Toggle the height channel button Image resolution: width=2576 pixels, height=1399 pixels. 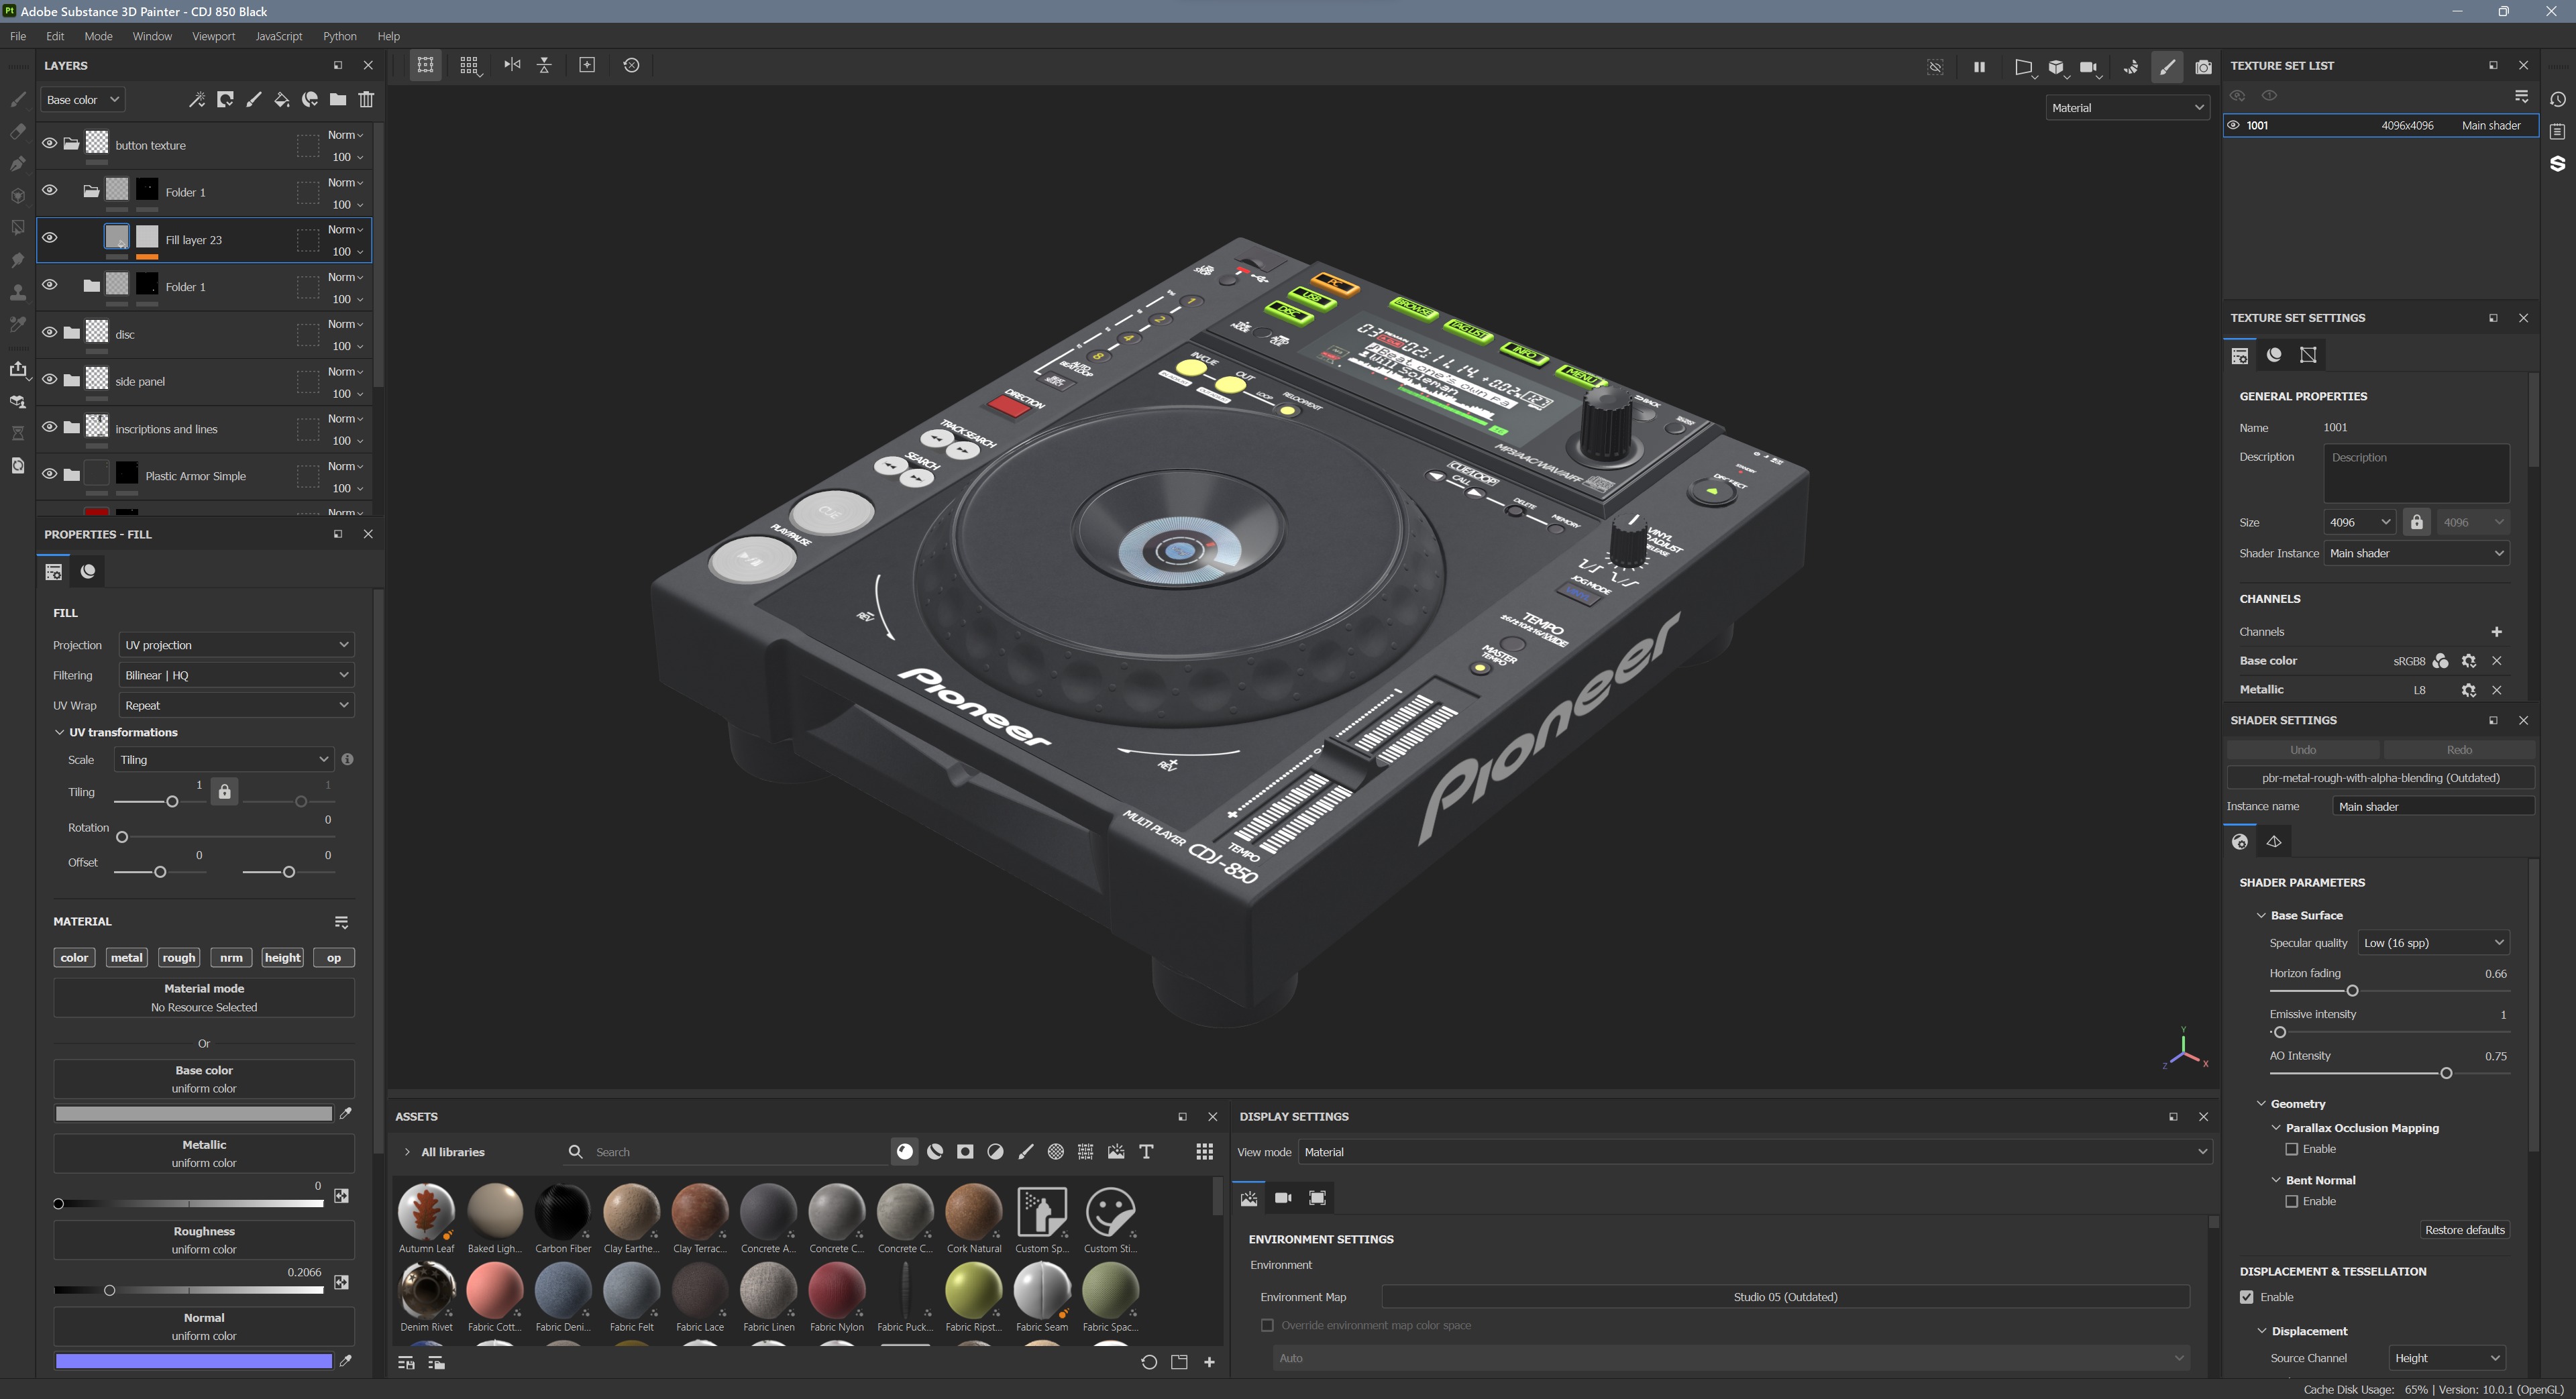282,958
